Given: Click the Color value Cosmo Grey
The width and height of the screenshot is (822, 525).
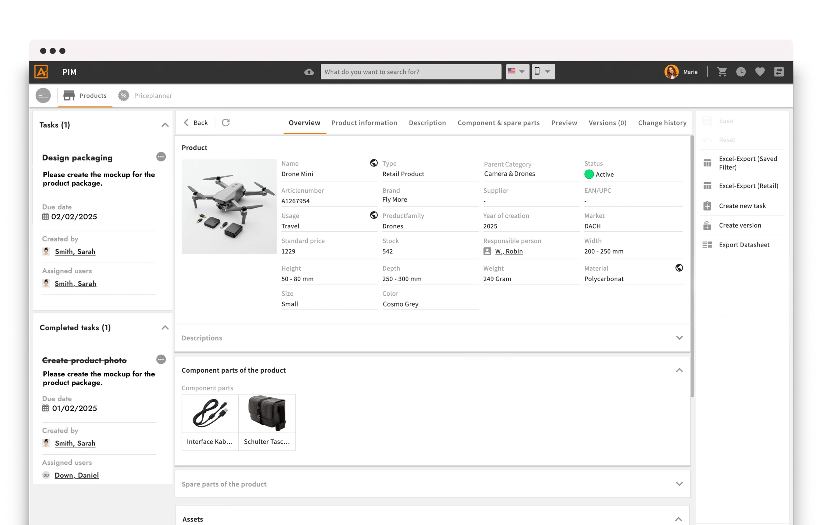Looking at the screenshot, I should pos(400,304).
